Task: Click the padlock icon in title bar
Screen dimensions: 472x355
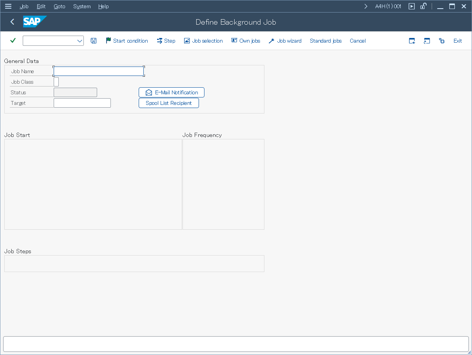Action: pyautogui.click(x=423, y=6)
